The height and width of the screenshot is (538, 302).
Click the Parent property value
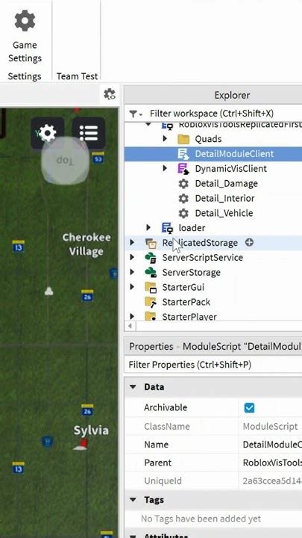click(271, 463)
